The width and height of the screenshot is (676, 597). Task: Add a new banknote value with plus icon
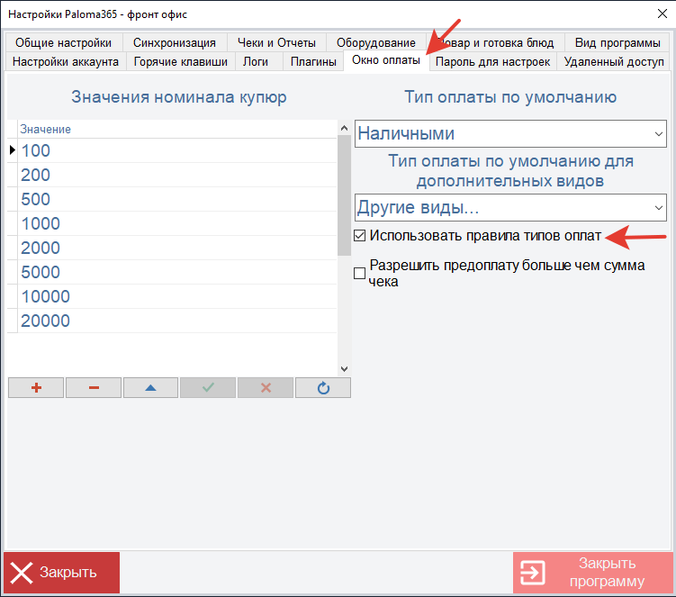pos(36,388)
